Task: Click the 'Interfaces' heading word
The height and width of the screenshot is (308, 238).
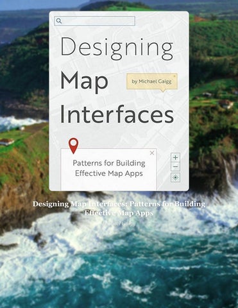Action: [117, 115]
